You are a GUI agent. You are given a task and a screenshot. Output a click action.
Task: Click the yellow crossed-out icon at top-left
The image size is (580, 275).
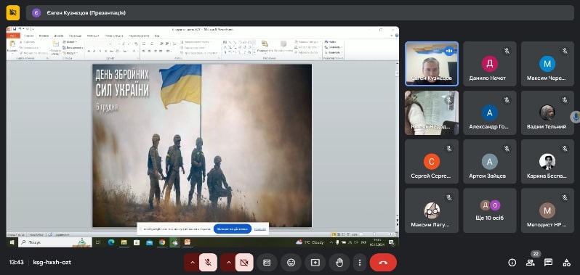[13, 13]
